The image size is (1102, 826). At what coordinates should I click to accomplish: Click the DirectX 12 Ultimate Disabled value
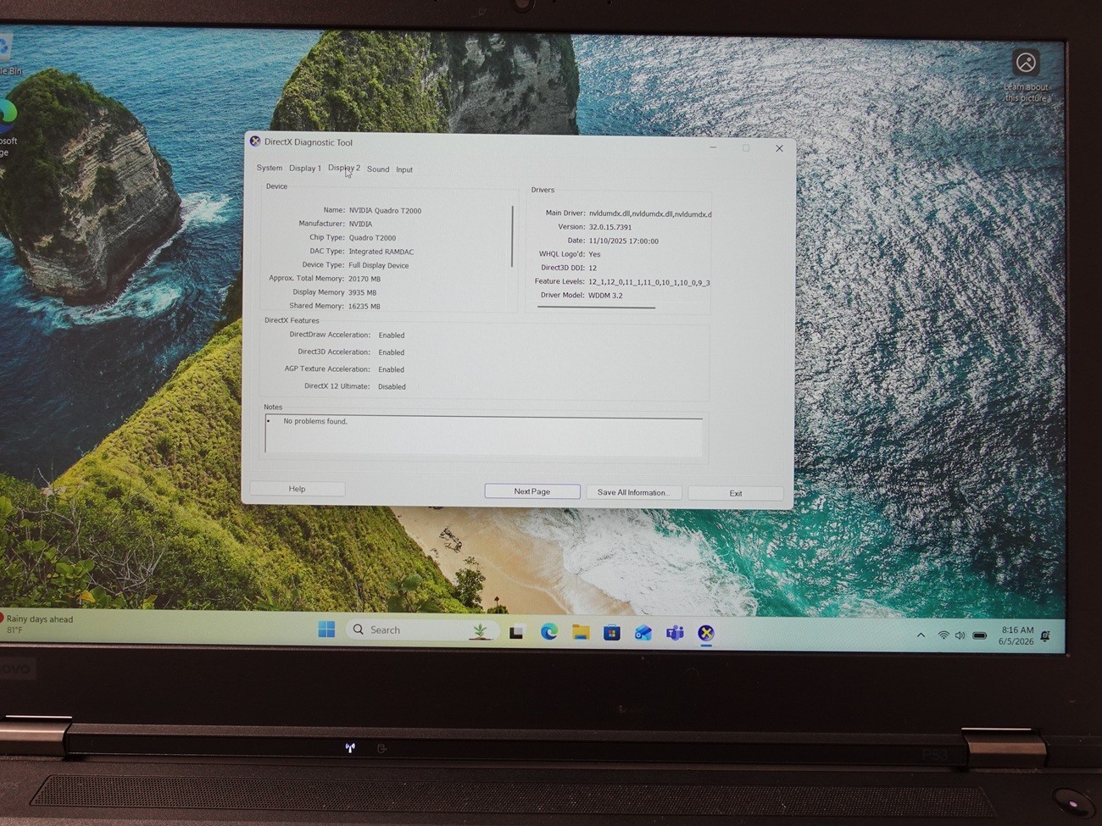pyautogui.click(x=392, y=386)
